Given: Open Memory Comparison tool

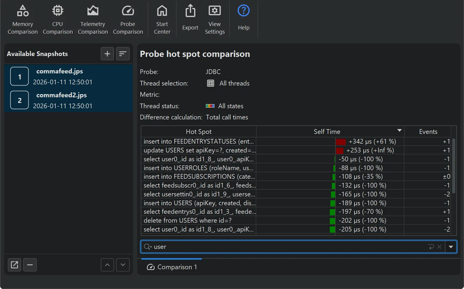Looking at the screenshot, I should point(23,20).
